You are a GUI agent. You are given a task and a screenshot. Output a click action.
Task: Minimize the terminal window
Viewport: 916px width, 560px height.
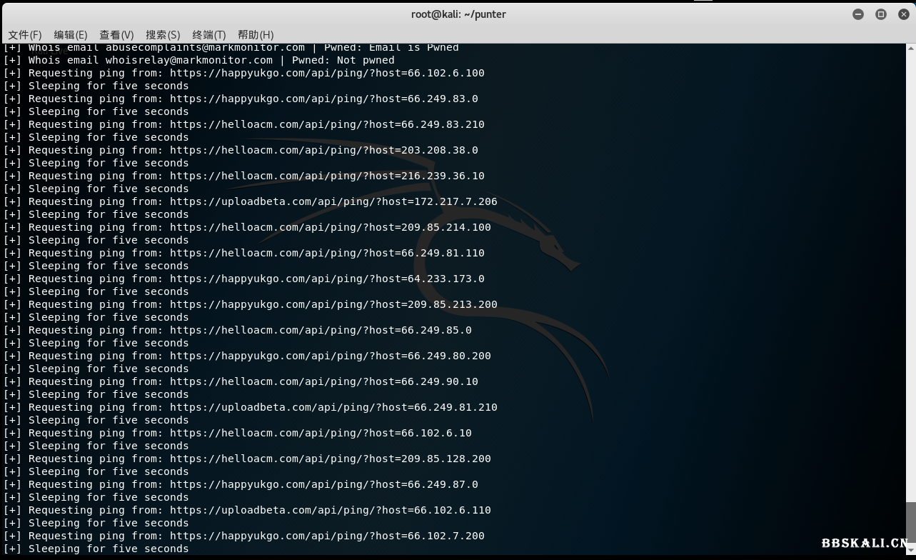pos(858,14)
